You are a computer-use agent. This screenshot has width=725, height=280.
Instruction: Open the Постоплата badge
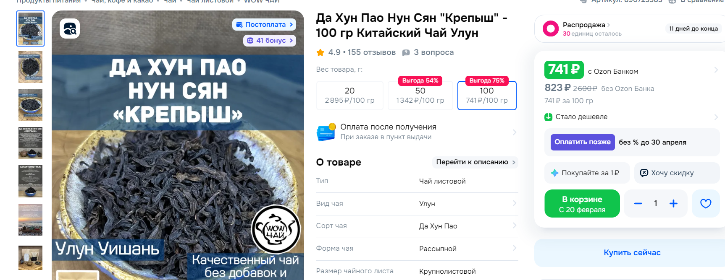point(264,24)
